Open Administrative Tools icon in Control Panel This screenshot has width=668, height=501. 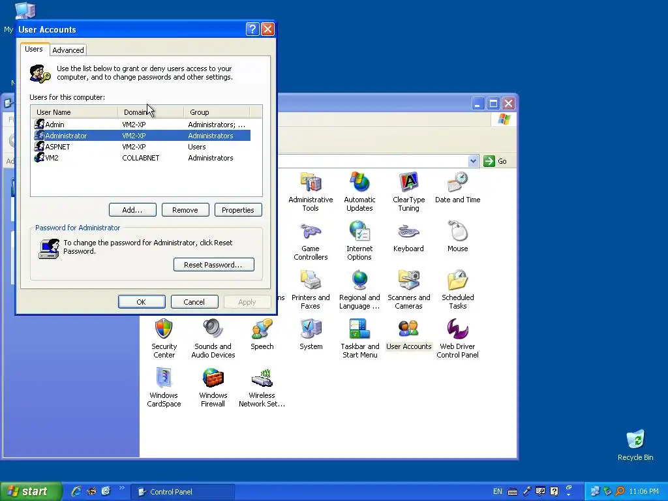(311, 192)
